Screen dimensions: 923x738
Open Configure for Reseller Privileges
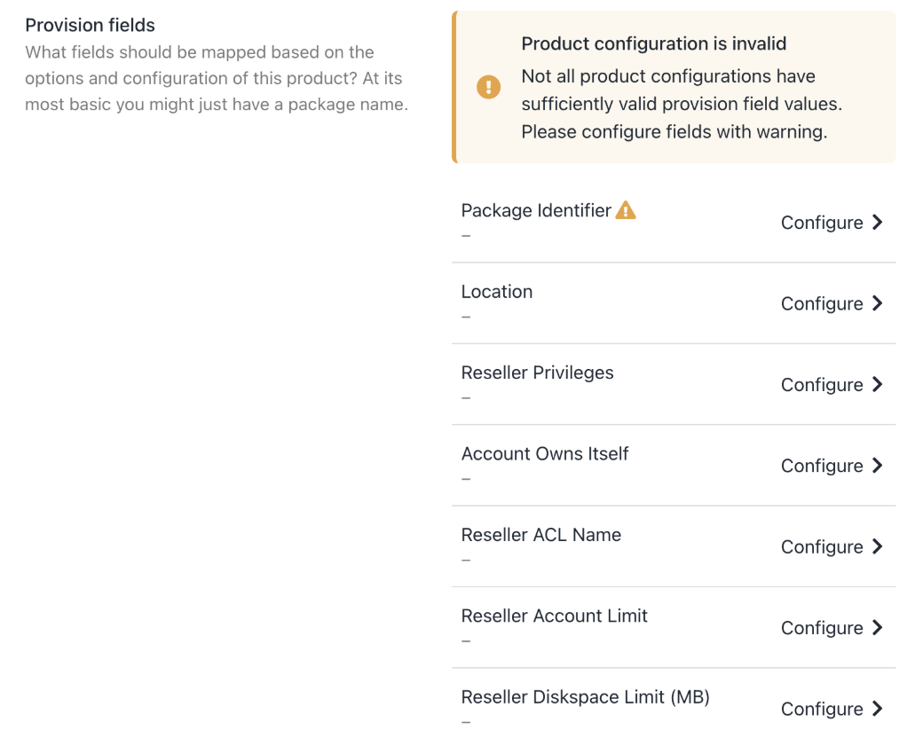822,385
